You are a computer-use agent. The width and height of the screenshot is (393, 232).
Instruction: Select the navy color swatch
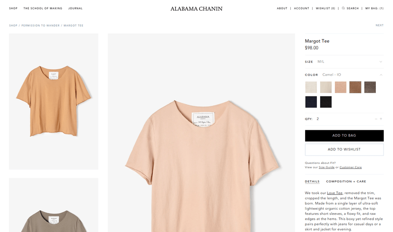coord(311,102)
